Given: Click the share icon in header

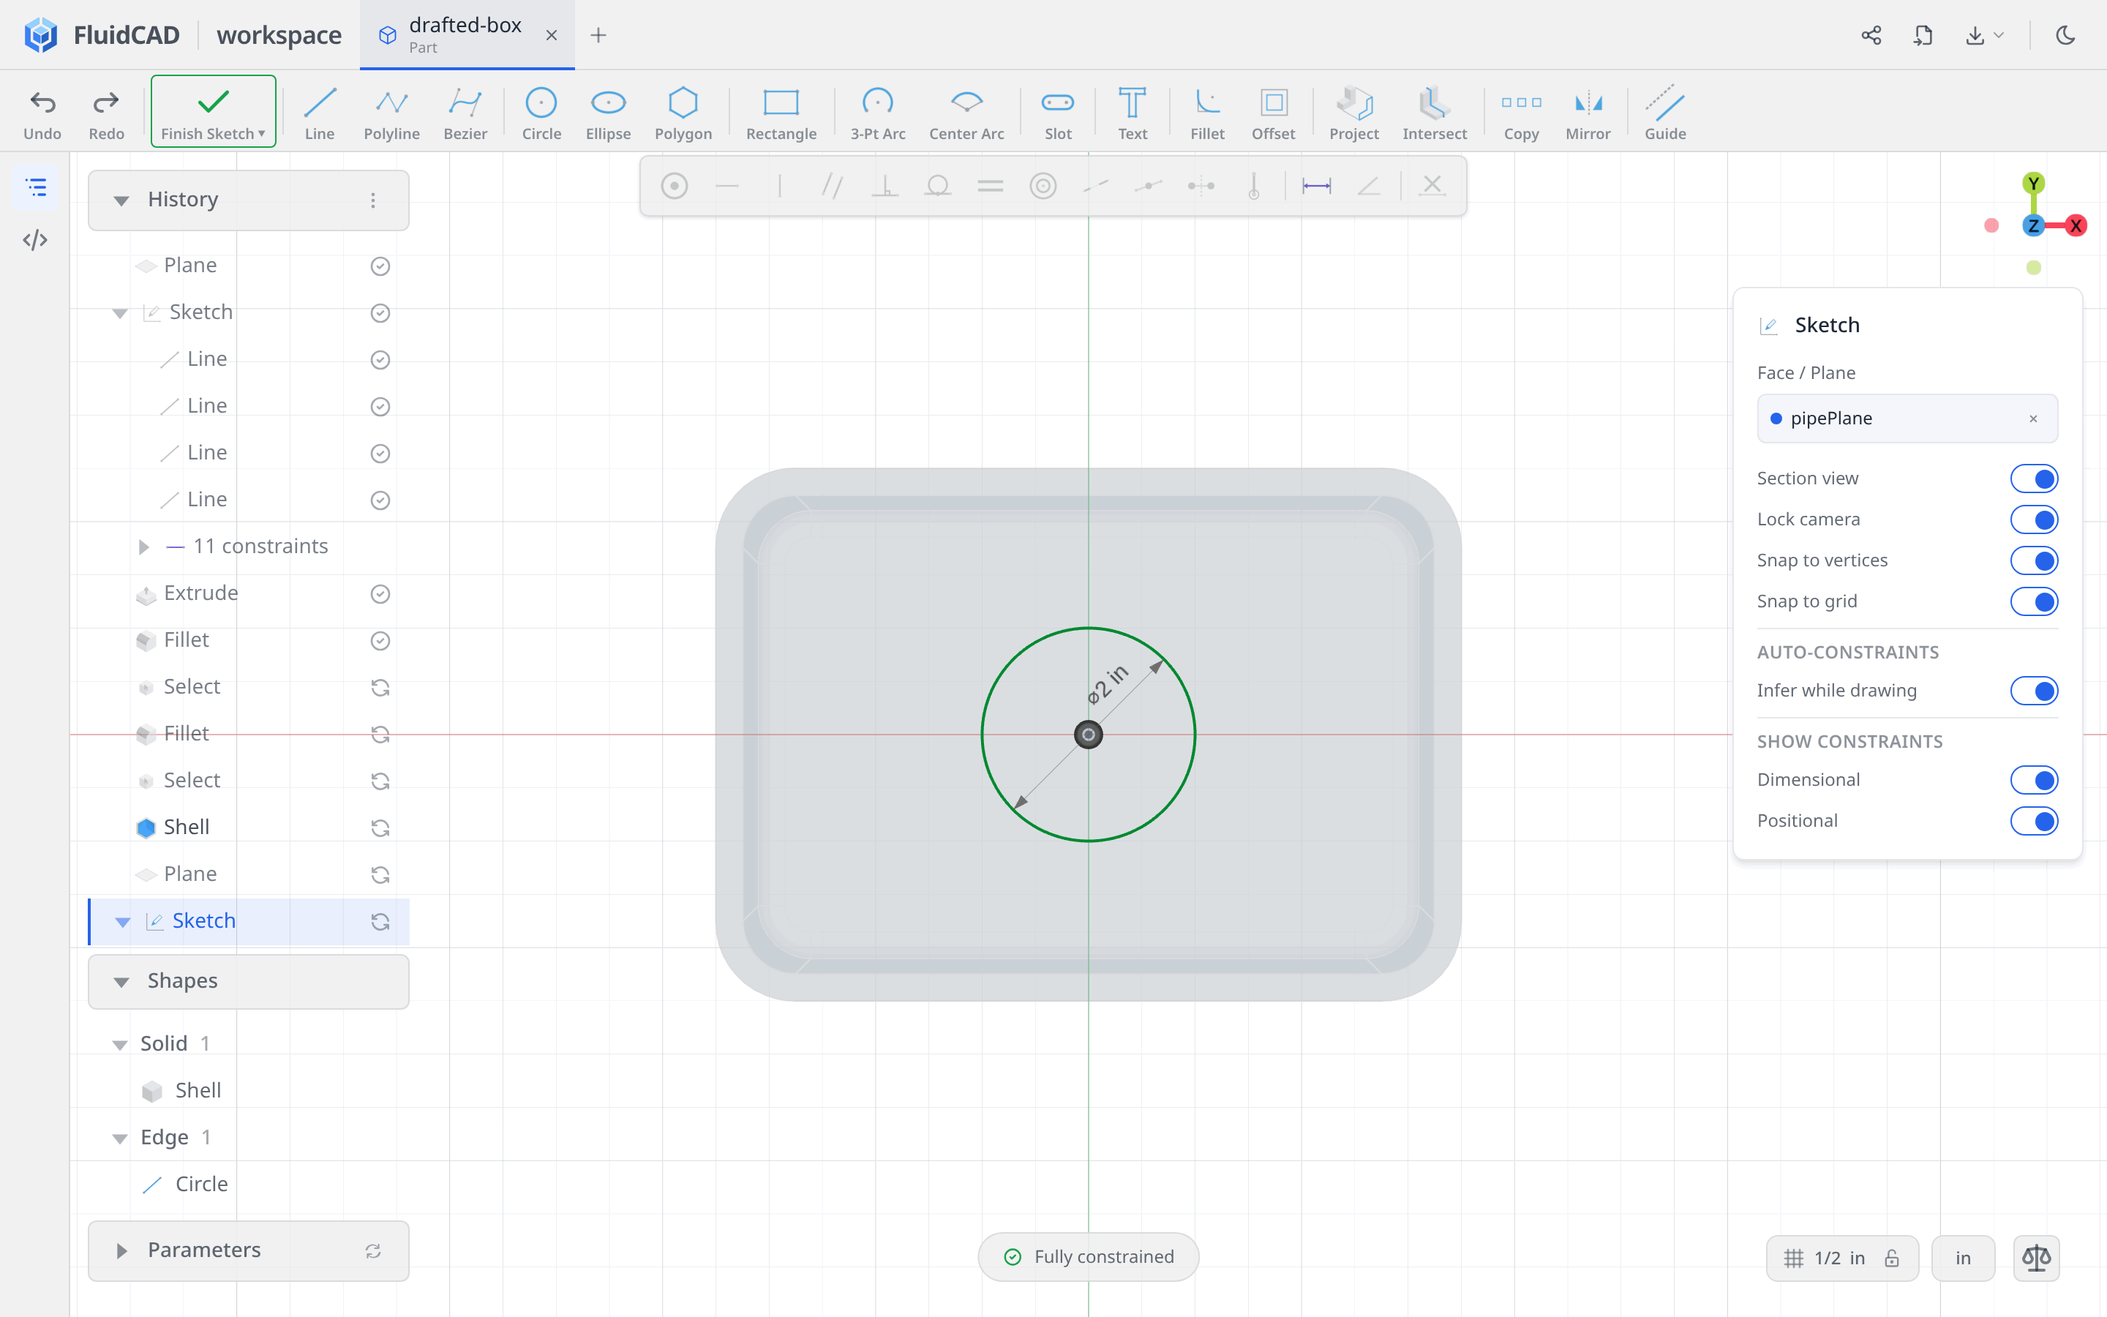Looking at the screenshot, I should 1871,35.
